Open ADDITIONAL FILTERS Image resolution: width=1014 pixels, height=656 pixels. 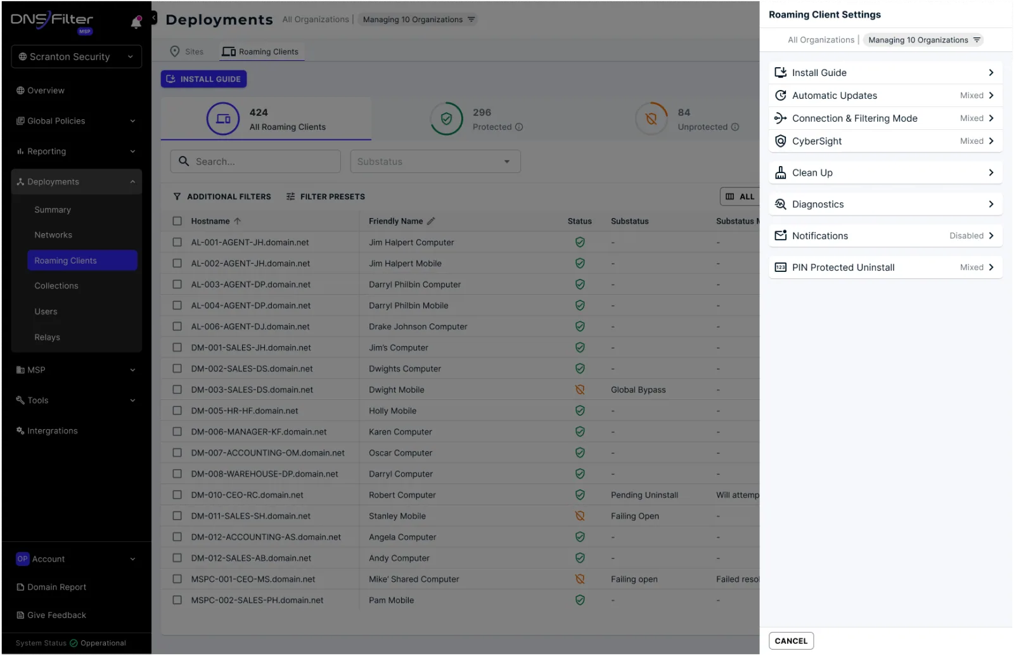coord(222,197)
